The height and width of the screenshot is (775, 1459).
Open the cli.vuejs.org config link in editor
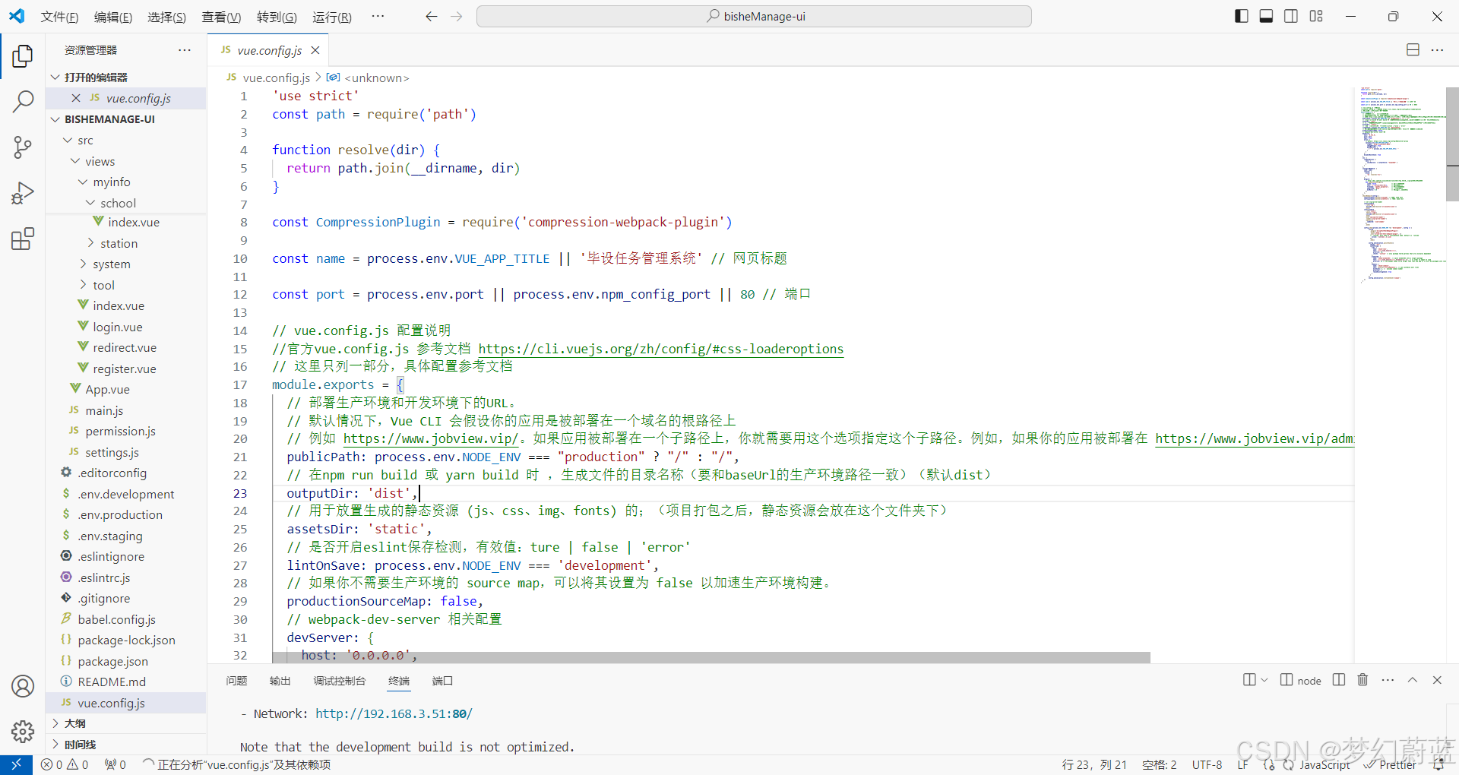click(660, 349)
